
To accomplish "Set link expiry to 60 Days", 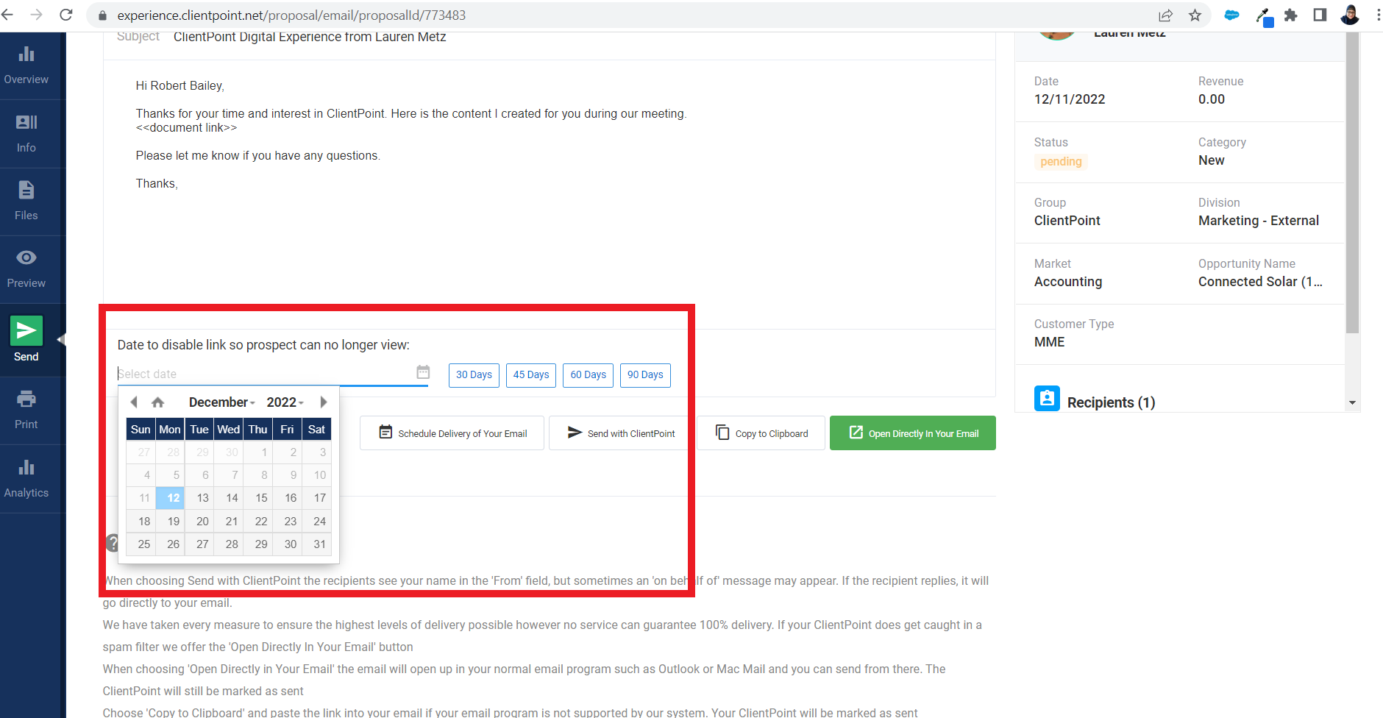I will [x=589, y=375].
